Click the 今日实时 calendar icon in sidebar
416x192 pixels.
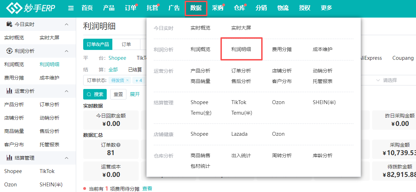coord(9,25)
